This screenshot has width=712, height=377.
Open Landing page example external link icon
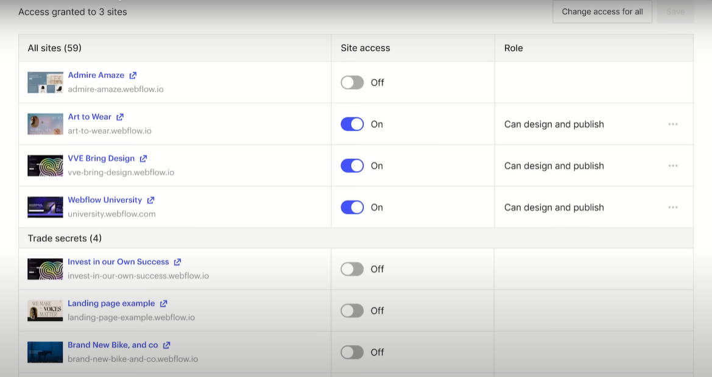pyautogui.click(x=163, y=303)
